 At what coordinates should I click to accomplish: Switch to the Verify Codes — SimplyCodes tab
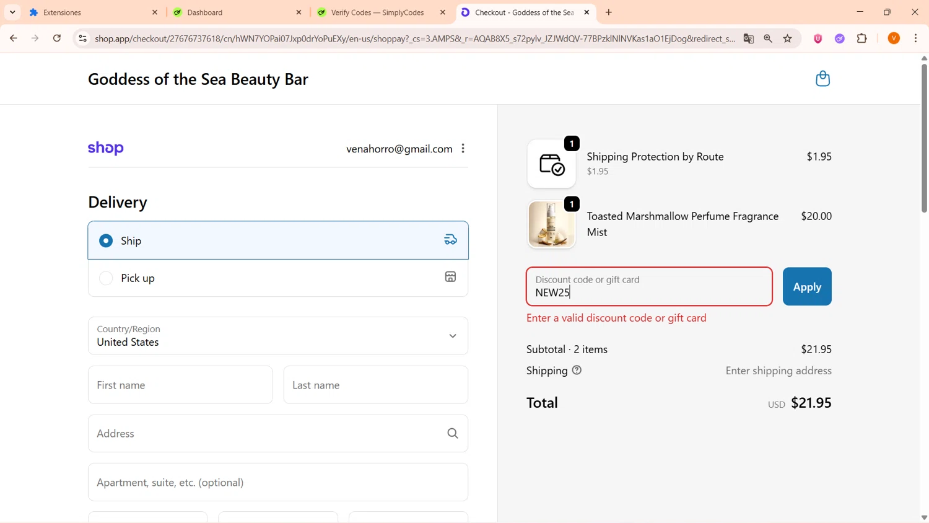(377, 12)
